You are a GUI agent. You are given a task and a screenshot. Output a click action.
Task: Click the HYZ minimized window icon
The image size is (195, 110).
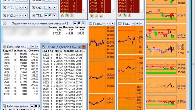coord(5,16)
